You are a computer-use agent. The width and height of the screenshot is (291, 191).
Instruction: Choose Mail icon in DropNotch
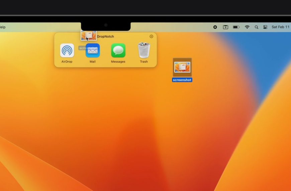[x=93, y=50]
